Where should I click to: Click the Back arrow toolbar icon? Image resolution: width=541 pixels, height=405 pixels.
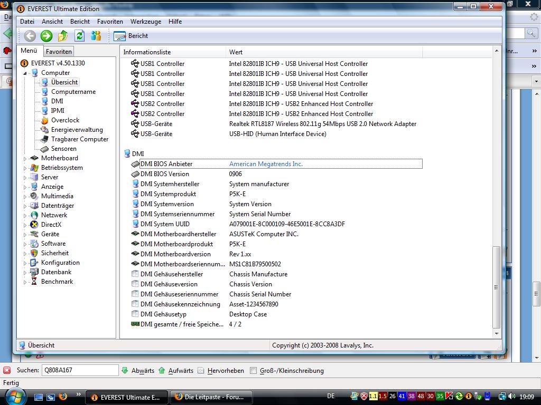pos(30,36)
